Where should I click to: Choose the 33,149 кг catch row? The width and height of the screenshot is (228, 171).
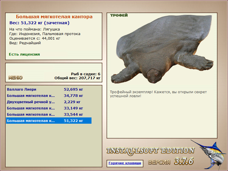[x=49, y=108]
